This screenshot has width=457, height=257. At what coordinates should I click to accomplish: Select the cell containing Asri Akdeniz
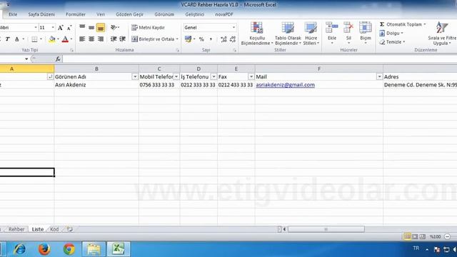coord(96,85)
